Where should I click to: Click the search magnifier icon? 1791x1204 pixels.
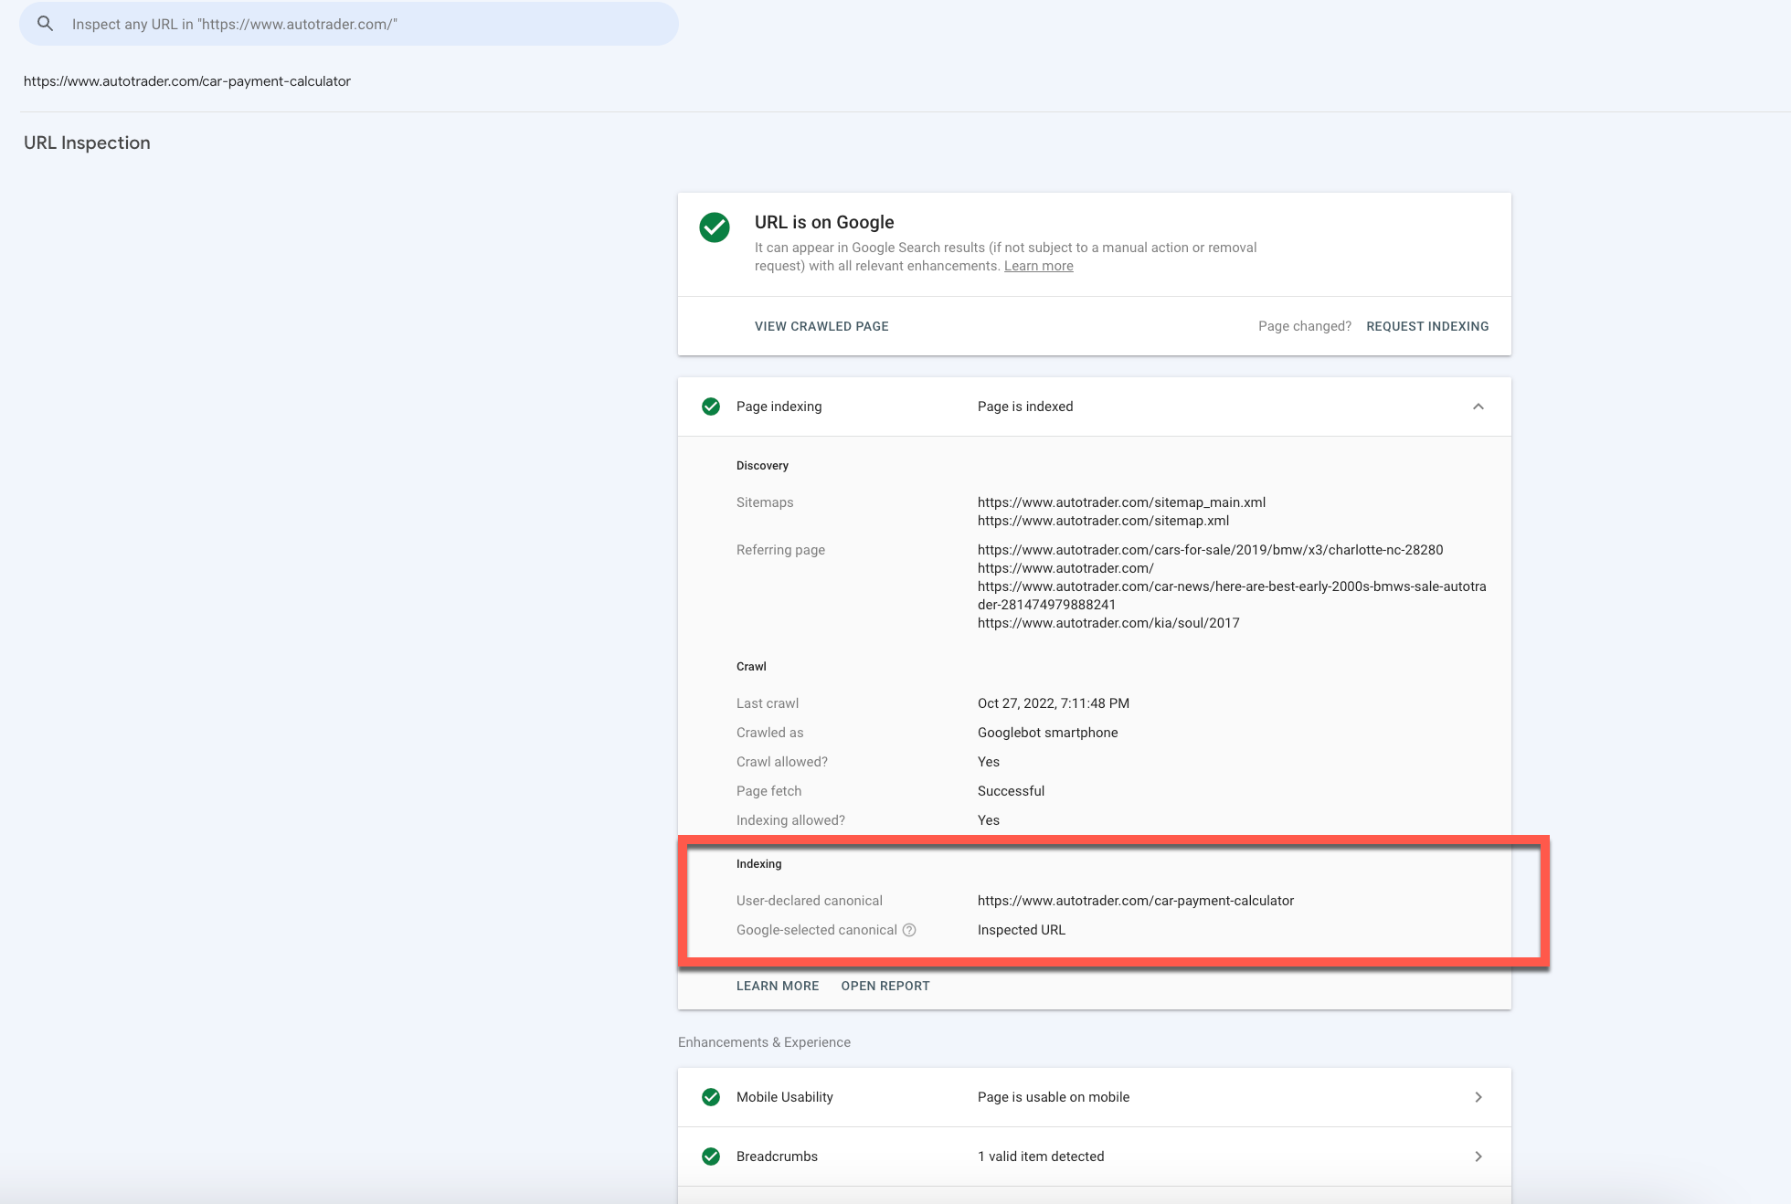point(45,24)
